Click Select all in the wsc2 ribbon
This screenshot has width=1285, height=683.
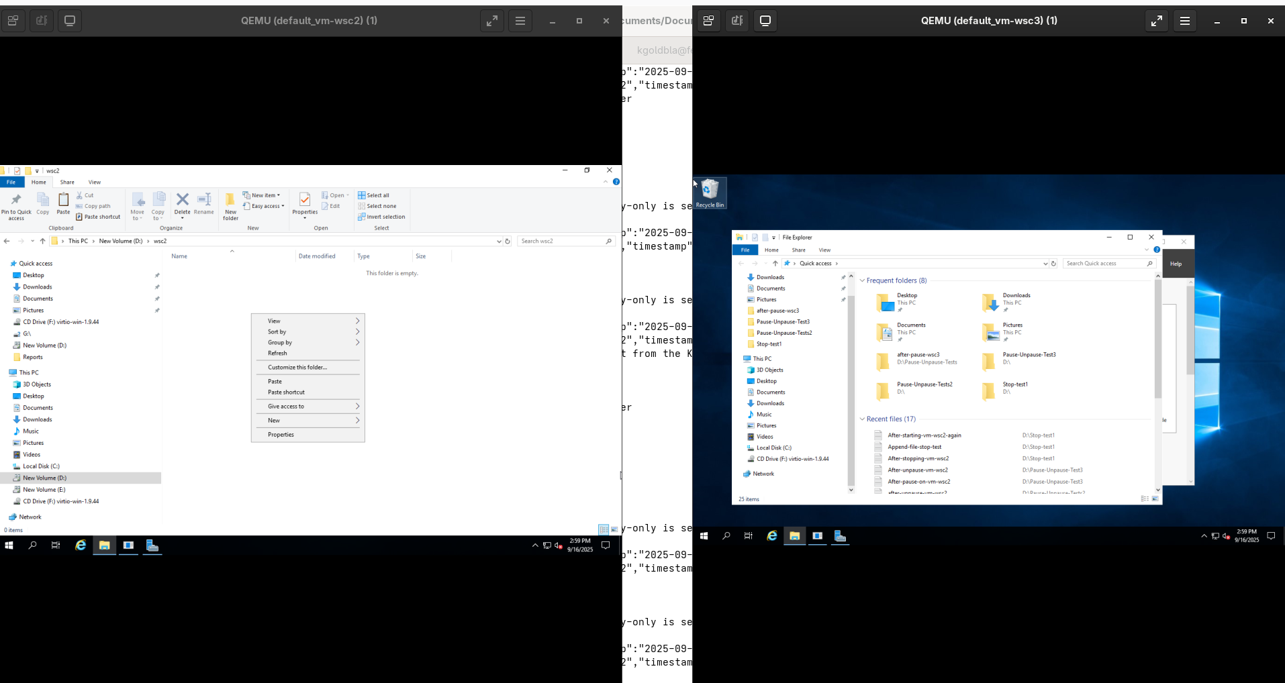click(373, 195)
